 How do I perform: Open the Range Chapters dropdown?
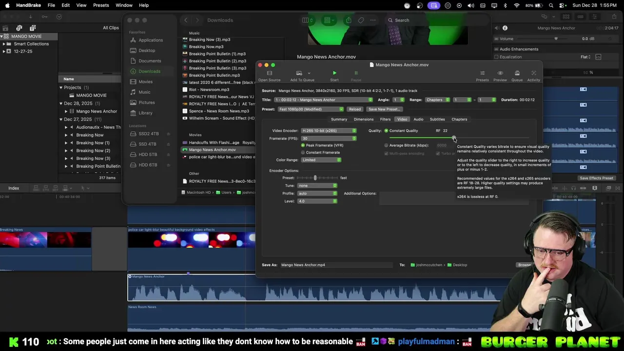tap(437, 100)
